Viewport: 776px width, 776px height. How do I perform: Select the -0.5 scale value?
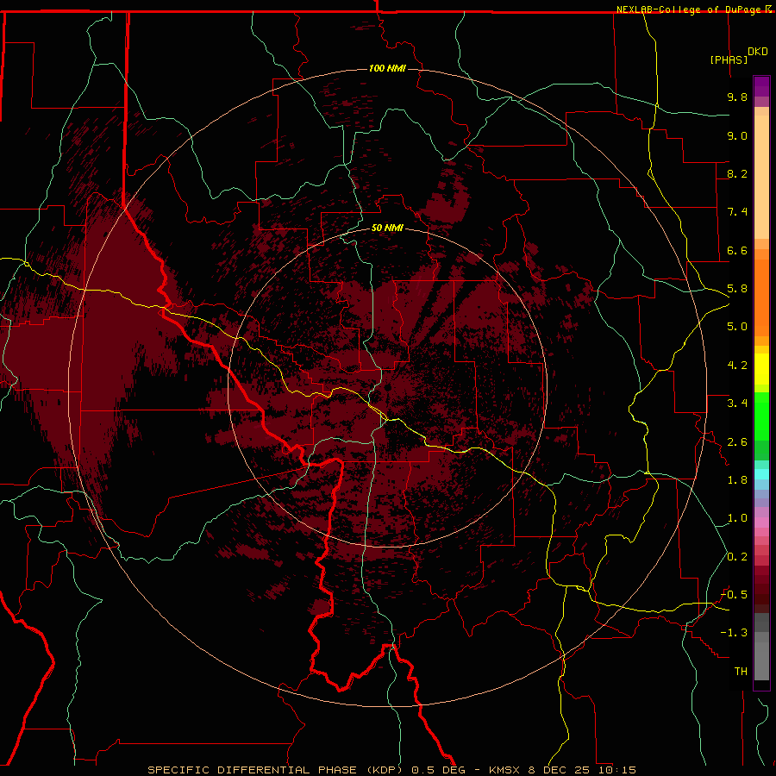(734, 595)
